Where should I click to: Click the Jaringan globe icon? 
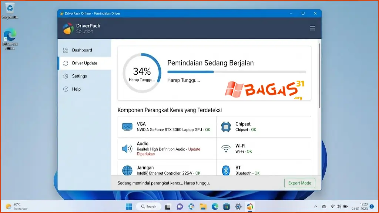[x=127, y=170]
